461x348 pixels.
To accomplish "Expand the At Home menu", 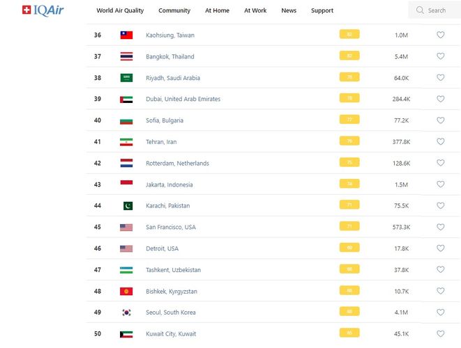I will (217, 10).
